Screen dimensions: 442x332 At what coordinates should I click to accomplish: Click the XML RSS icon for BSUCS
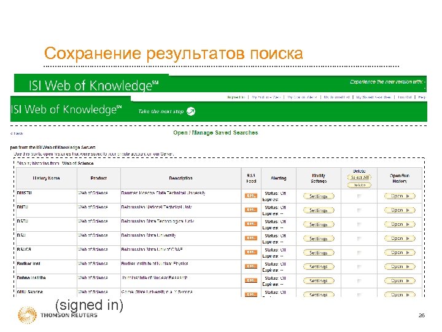(251, 252)
